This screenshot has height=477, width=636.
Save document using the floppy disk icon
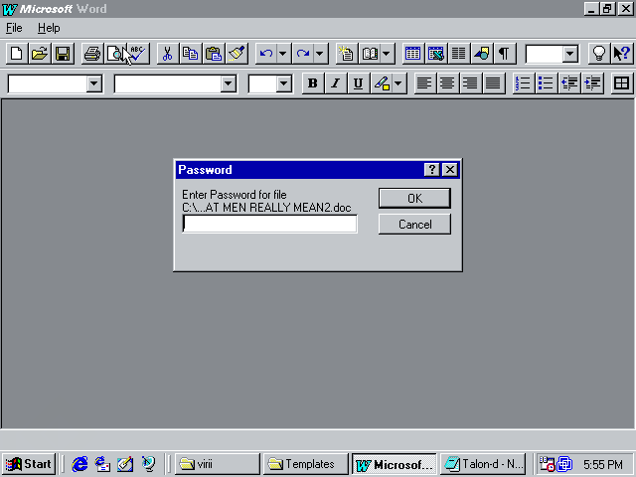click(63, 53)
